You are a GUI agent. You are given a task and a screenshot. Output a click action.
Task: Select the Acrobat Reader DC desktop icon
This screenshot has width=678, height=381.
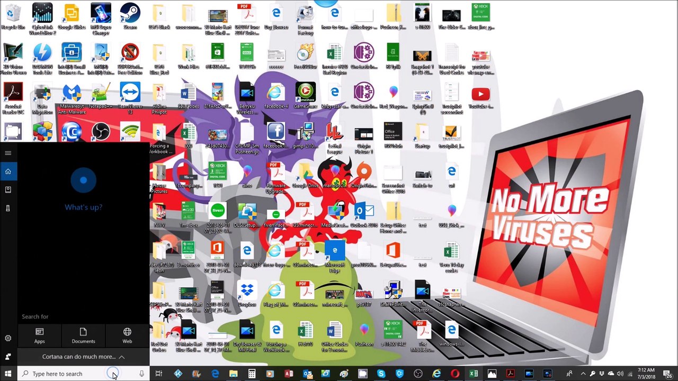click(x=13, y=99)
